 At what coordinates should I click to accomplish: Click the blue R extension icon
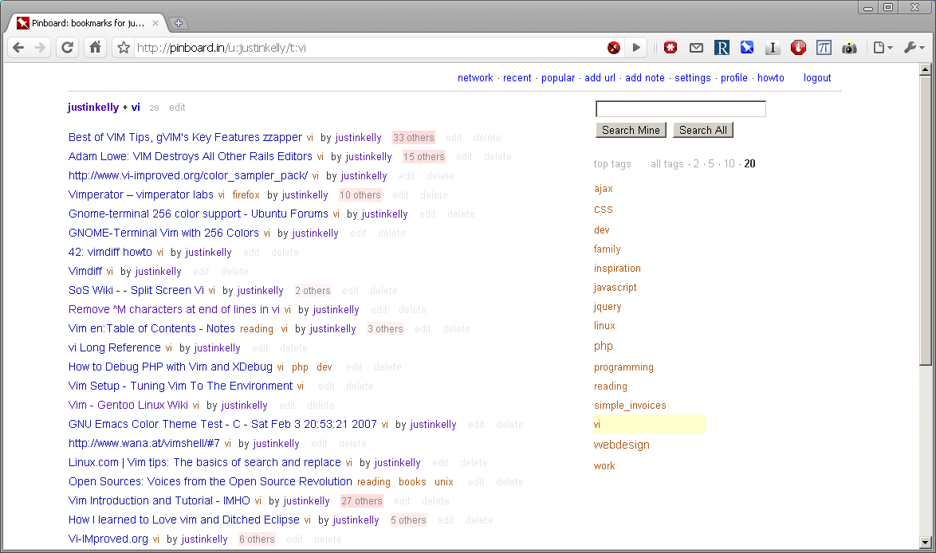[722, 48]
